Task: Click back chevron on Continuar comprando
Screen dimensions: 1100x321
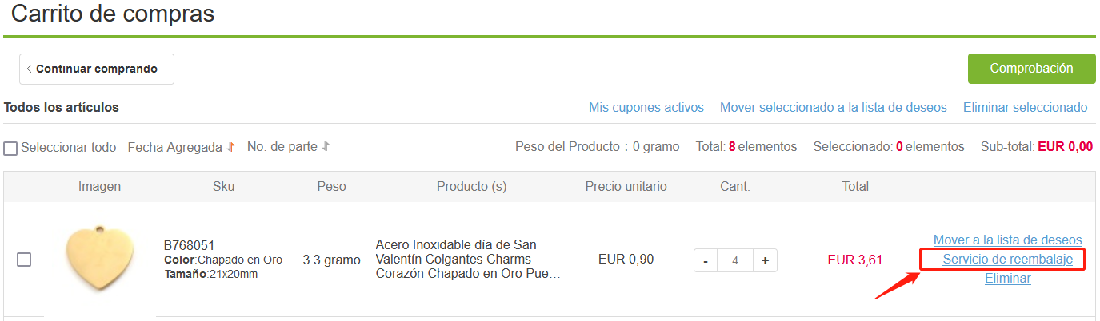Action: [30, 69]
